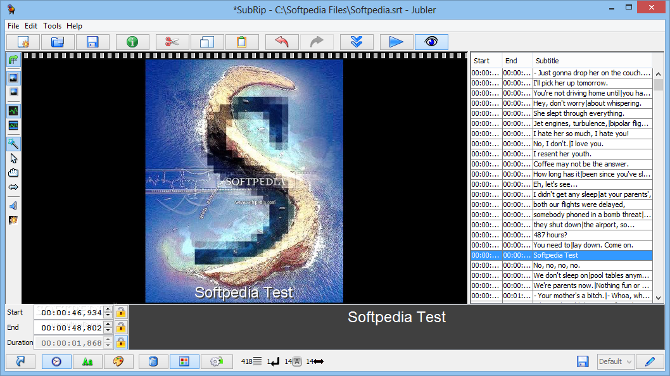Open the File menu
670x376 pixels.
13,25
